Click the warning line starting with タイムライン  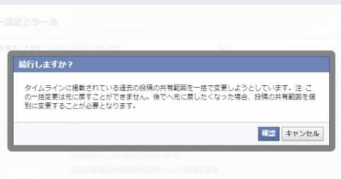pyautogui.click(x=168, y=88)
